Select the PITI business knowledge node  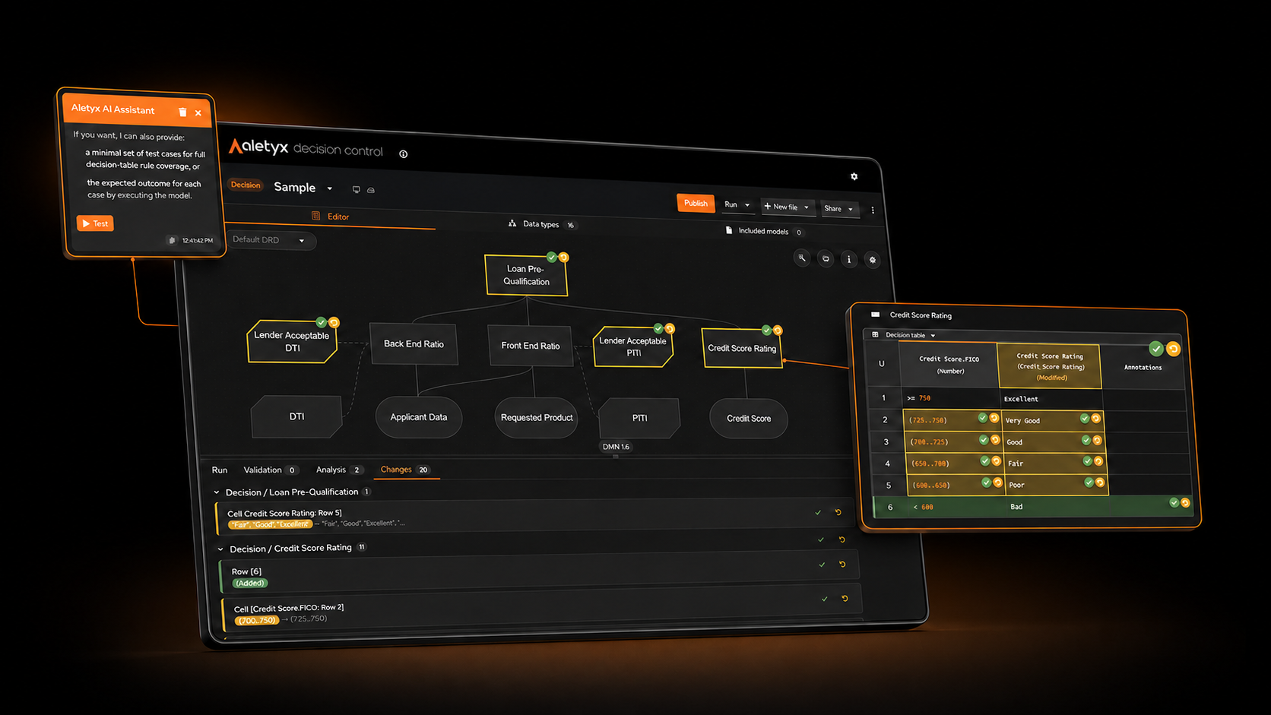pos(639,418)
